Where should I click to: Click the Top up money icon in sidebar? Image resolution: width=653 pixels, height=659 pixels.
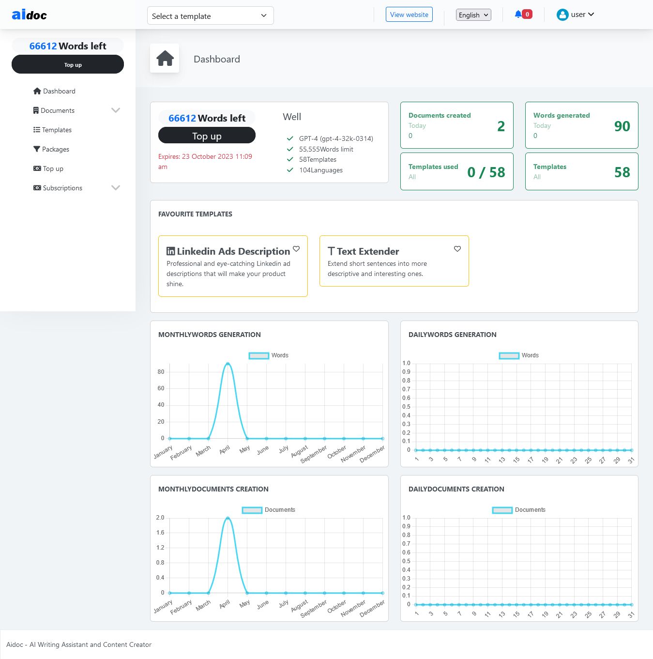37,169
